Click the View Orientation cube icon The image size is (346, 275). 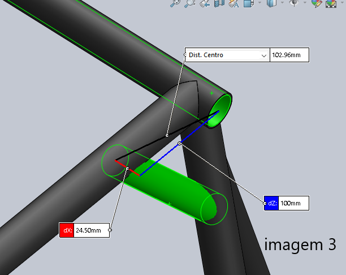pos(248,3)
